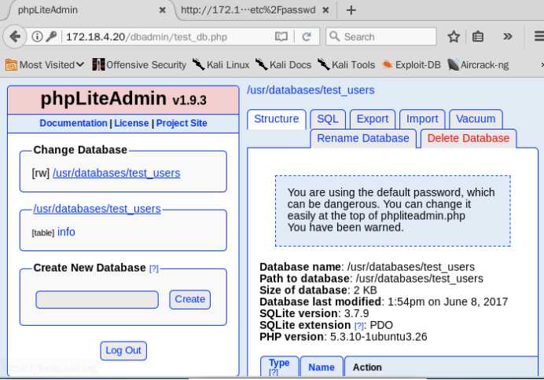Screen dimensions: 544x380
Task: Open the Firefox hamburger menu
Action: [x=538, y=36]
